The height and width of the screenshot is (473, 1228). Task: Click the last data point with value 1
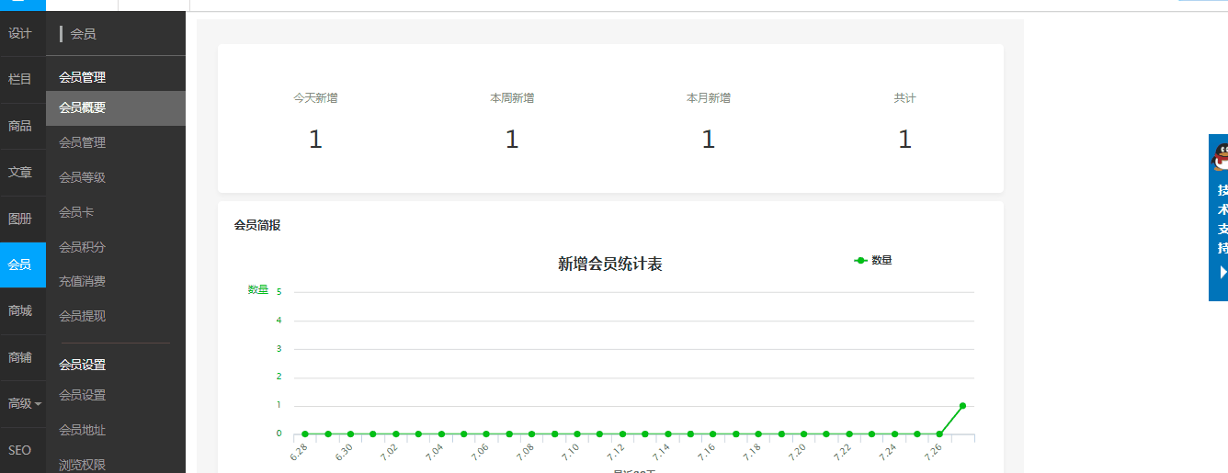tap(962, 405)
